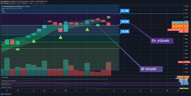Viewport: 191px width, 96px height.
Task: Click the Ara month label on the date axis
Action: tap(66, 91)
